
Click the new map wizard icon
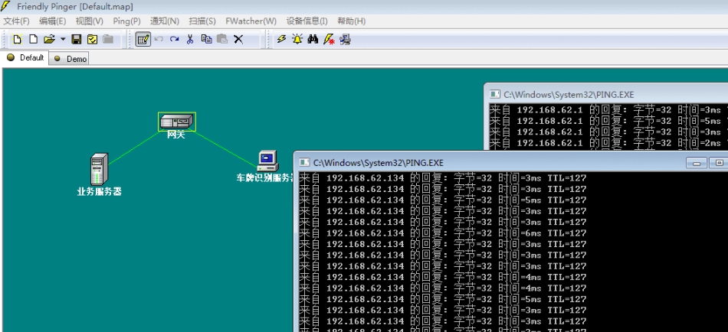[17, 39]
